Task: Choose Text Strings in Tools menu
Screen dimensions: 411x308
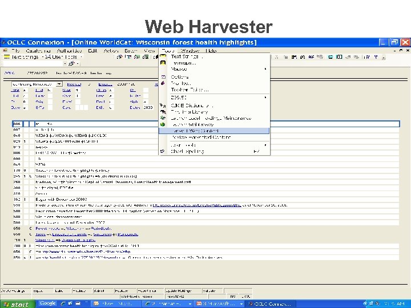Action: (x=214, y=56)
